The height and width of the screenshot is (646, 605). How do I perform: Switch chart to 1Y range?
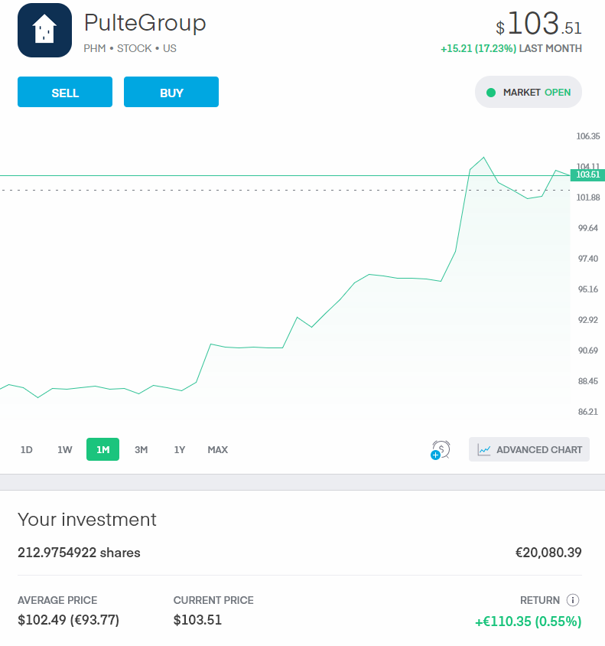click(x=180, y=449)
